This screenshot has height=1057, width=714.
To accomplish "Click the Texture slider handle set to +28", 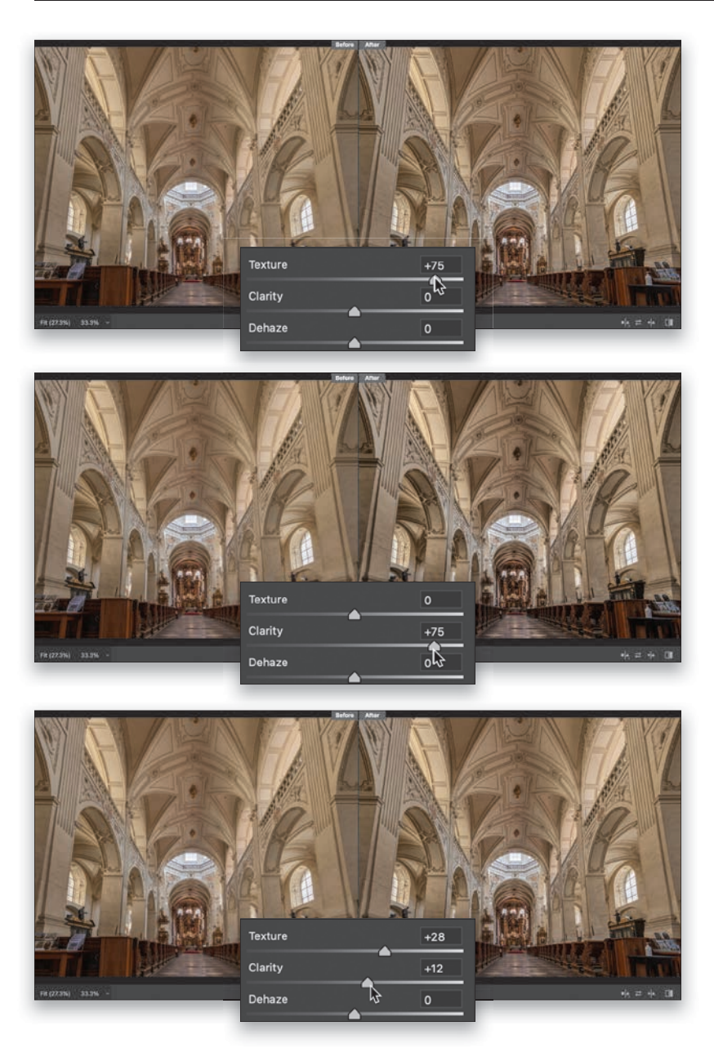I will [x=385, y=951].
